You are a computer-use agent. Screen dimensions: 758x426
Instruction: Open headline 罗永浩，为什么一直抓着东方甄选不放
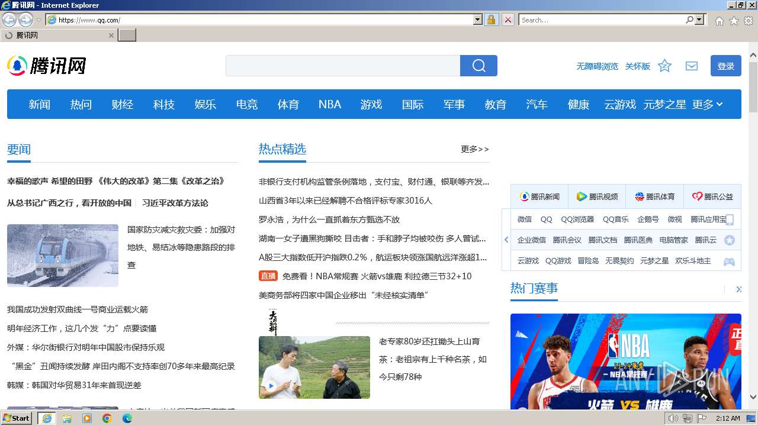click(329, 220)
